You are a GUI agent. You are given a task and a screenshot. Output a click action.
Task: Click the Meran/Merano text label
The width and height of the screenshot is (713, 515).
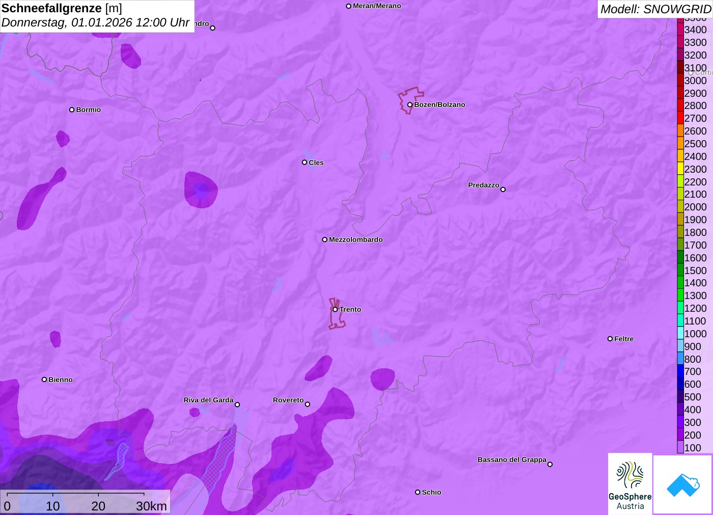(x=377, y=6)
